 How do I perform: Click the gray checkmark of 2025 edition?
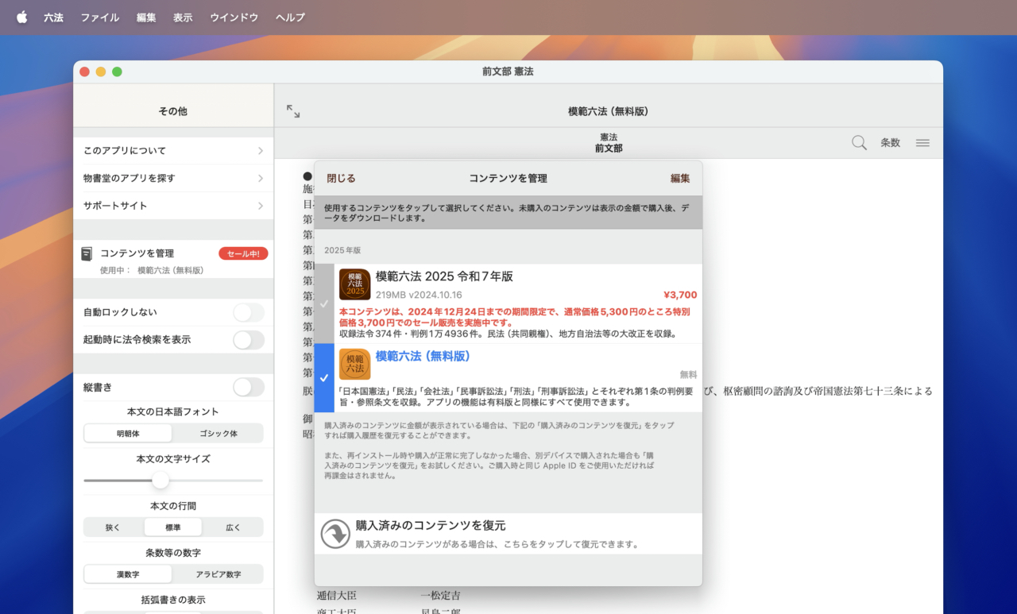[x=323, y=303]
